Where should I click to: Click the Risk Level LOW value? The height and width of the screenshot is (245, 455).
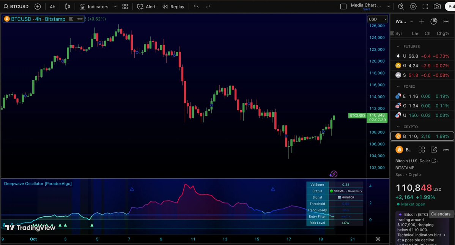(x=346, y=223)
